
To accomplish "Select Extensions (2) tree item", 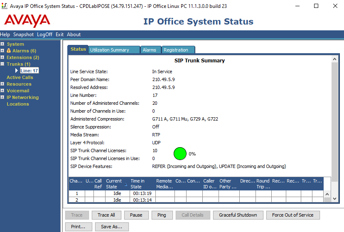I will (x=23, y=57).
